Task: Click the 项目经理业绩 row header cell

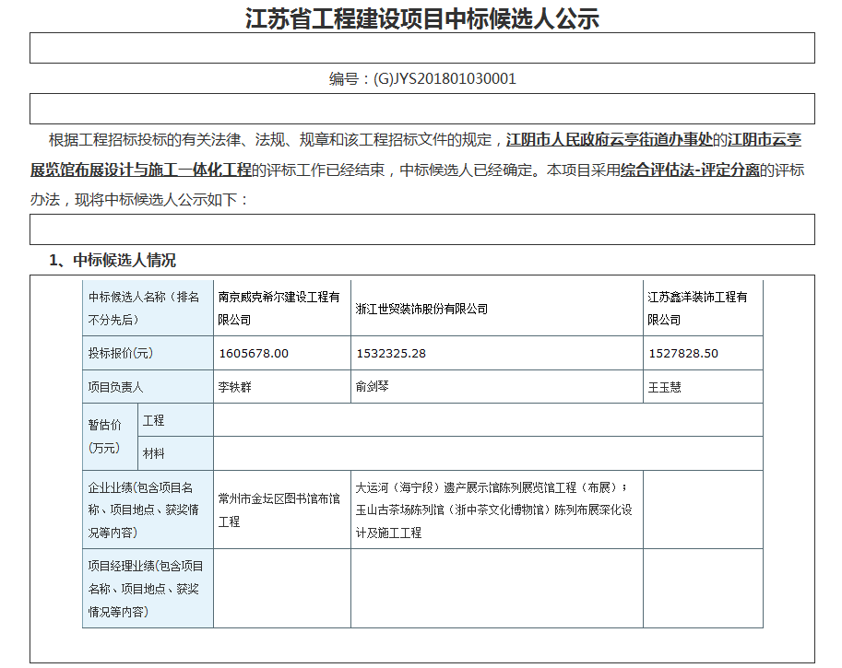Action: click(x=147, y=589)
